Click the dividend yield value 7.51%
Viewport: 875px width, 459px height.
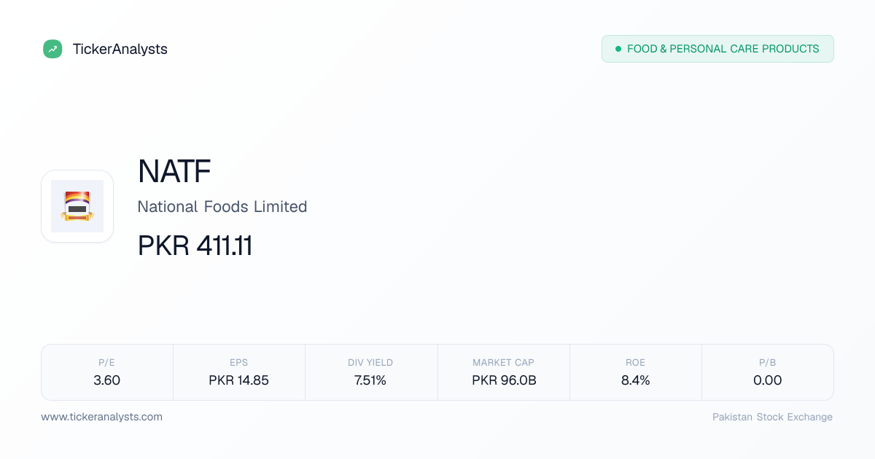(370, 380)
